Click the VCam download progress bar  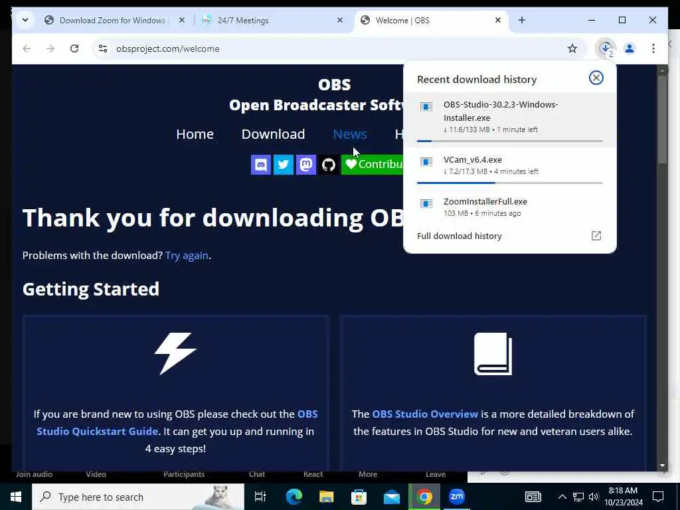click(x=509, y=183)
